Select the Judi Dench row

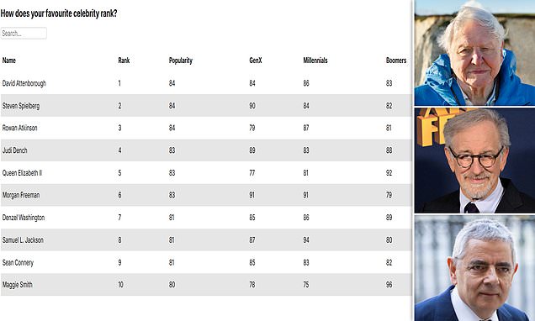[206, 150]
